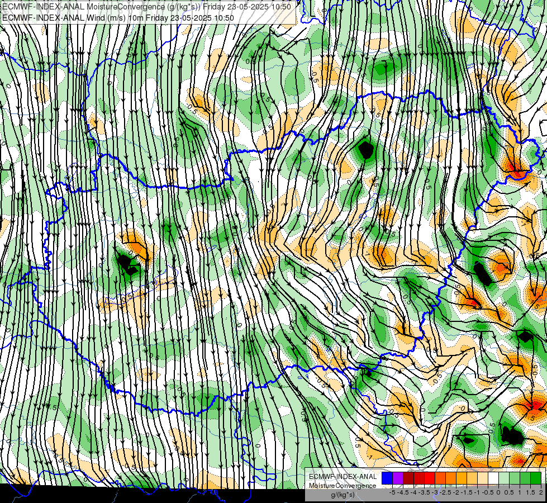Click the g/(kg*s) unit label in legend
This screenshot has height=503, width=547.
343,495
